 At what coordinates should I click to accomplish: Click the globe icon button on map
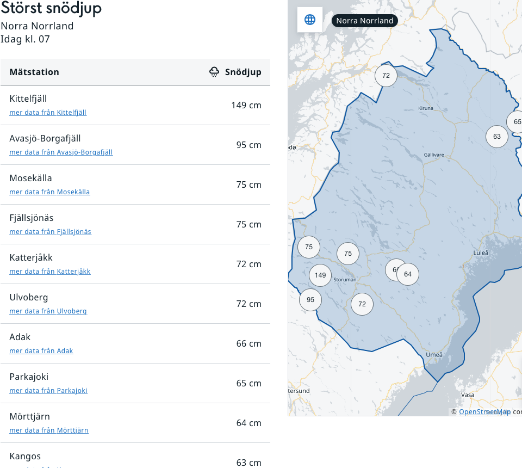(310, 20)
